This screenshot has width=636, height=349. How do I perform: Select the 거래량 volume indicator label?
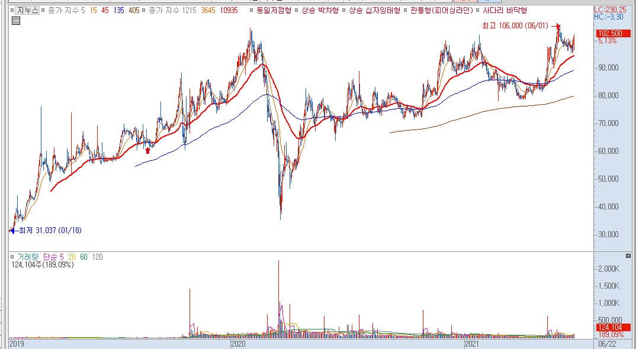point(27,257)
